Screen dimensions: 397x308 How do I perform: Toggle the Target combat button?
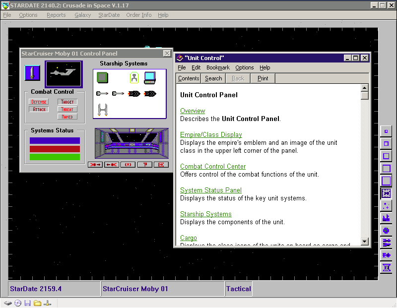[67, 102]
